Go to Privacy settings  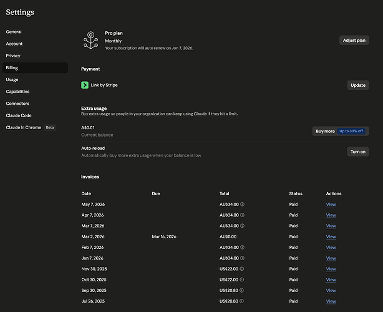coord(13,56)
